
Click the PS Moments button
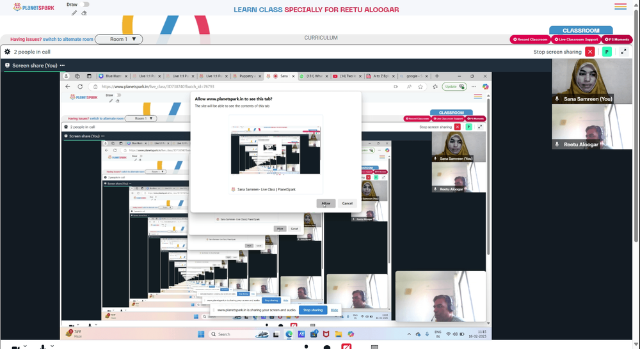coord(617,40)
